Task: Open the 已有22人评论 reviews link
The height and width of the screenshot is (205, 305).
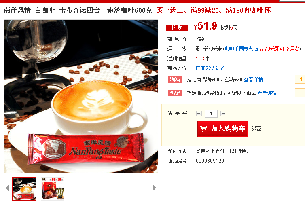Action: [210, 68]
